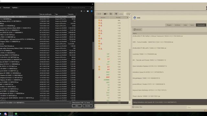The width and height of the screenshot is (207, 116).
Task: Sort files by Data de modificação column
Action: tap(47, 14)
